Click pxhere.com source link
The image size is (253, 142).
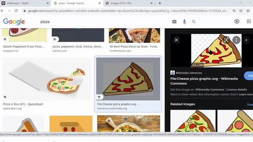60,51
